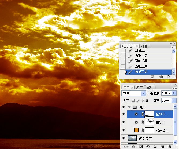Switch to the 动作 tab
This screenshot has width=179, height=149.
144,46
